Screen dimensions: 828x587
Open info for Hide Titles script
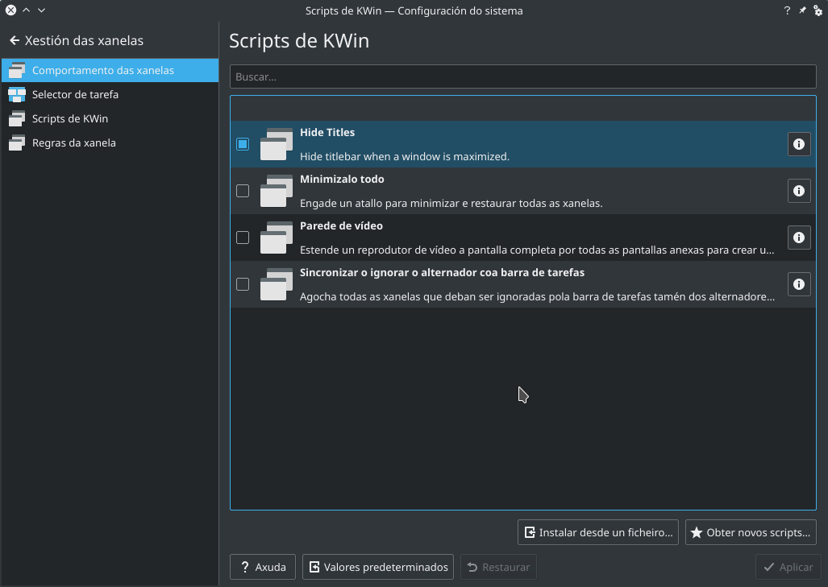click(x=798, y=144)
